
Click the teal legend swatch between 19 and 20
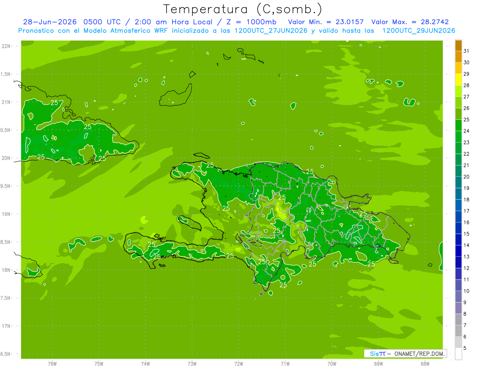[x=458, y=182]
